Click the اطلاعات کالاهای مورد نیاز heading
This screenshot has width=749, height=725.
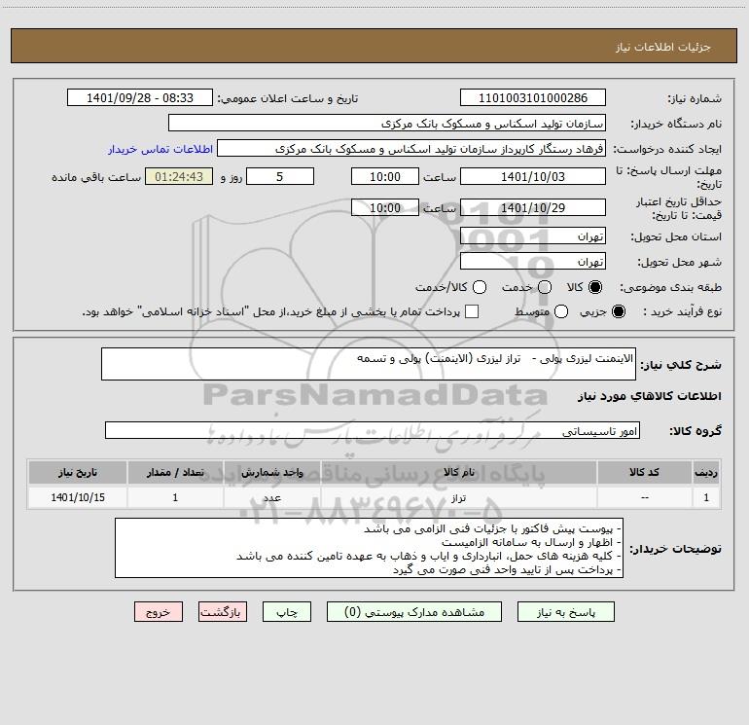coord(650,397)
